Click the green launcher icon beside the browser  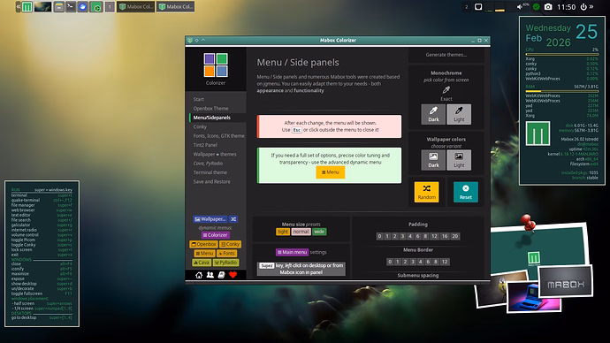(96, 6)
